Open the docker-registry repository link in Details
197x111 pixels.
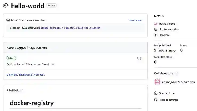tap(169, 29)
